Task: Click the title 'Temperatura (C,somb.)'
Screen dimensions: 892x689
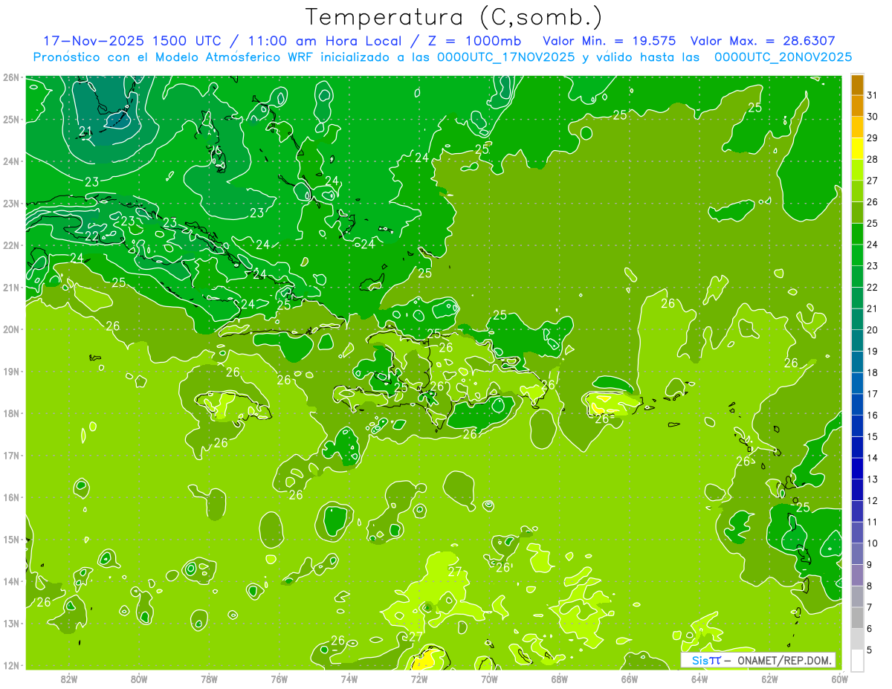Action: (x=454, y=16)
